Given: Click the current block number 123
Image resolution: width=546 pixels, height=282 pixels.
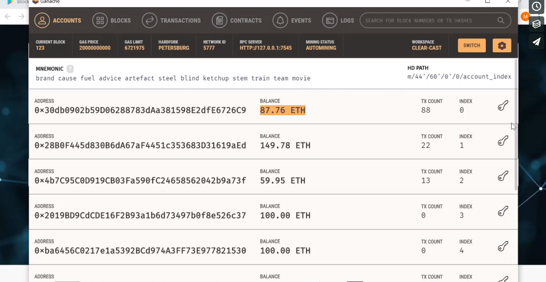Looking at the screenshot, I should click(x=40, y=48).
